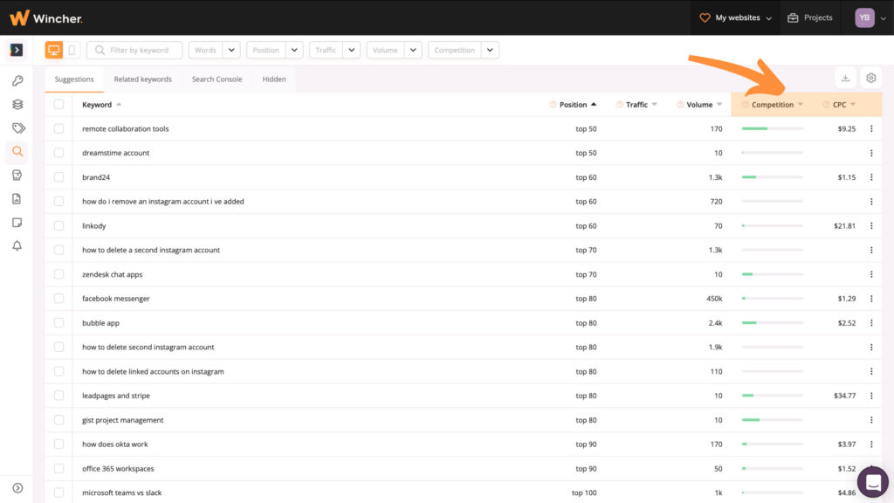Switch to the Suggestions tab
The width and height of the screenshot is (894, 503).
[x=74, y=79]
